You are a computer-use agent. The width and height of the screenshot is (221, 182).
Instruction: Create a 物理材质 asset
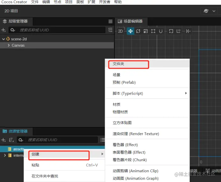click(147, 112)
